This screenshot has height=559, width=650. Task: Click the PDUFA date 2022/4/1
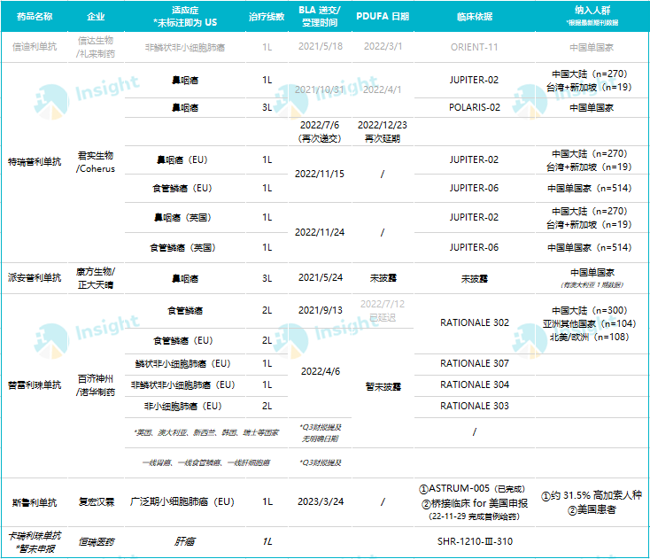pyautogui.click(x=383, y=89)
